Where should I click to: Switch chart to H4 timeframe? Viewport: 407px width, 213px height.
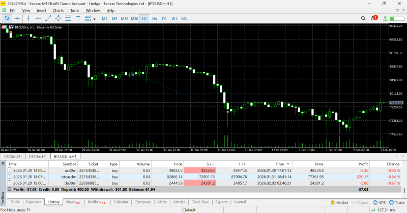point(155,19)
